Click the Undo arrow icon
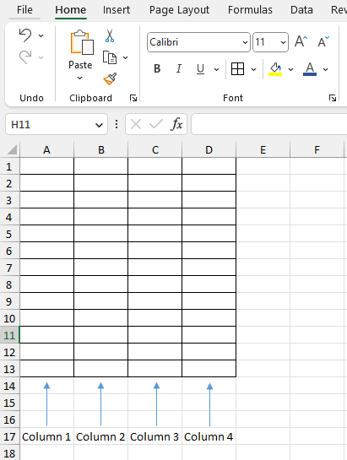Screen dimensions: 347x460 click(x=25, y=35)
